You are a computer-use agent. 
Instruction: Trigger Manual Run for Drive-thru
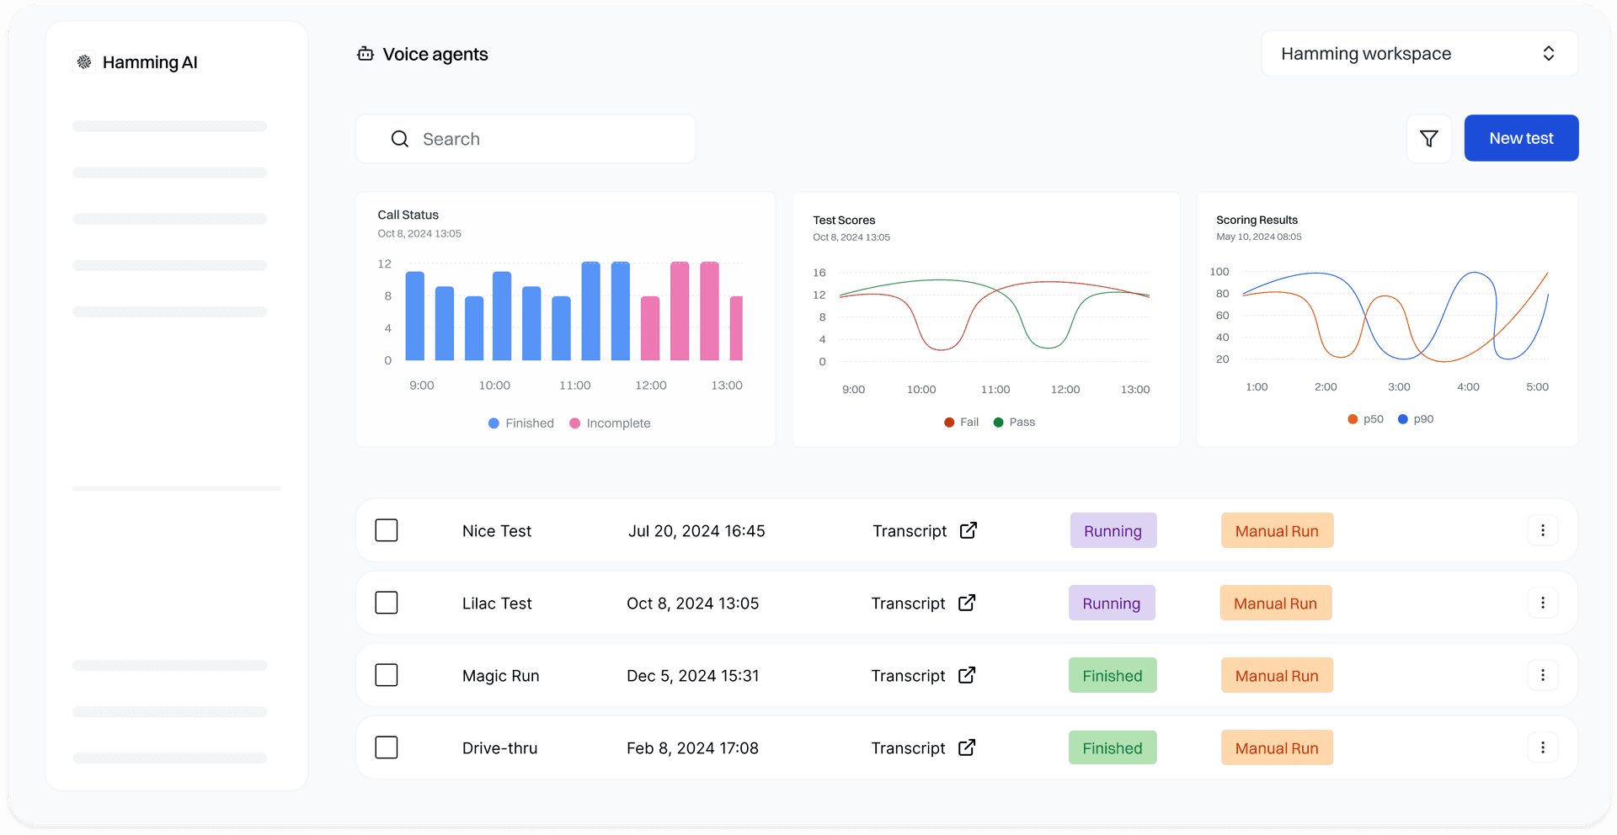coord(1276,747)
